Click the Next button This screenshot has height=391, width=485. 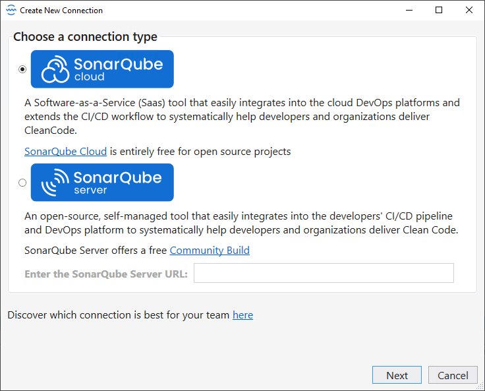click(x=397, y=375)
